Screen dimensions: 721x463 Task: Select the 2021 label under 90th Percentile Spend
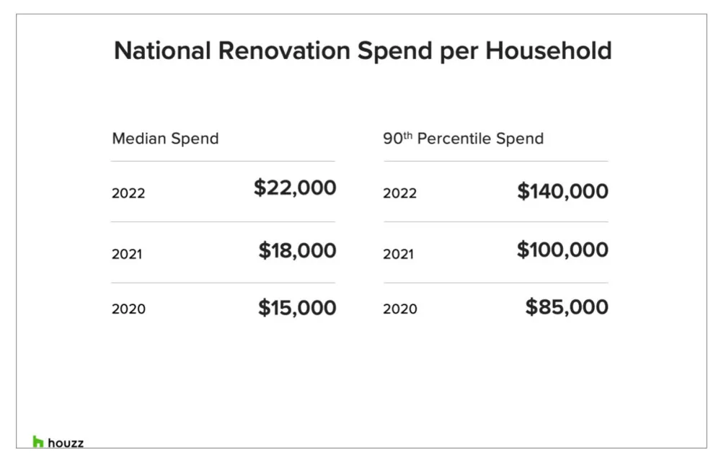coord(398,254)
